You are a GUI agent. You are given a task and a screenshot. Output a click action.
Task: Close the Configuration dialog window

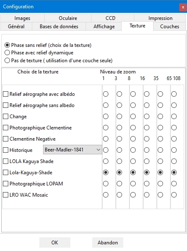click(x=183, y=7)
